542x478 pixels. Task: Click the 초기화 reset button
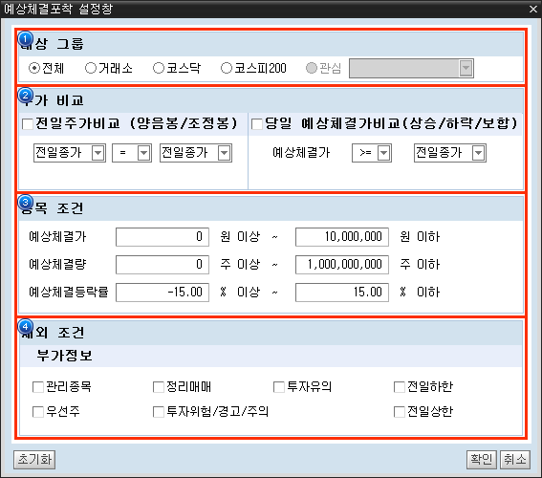tap(34, 460)
